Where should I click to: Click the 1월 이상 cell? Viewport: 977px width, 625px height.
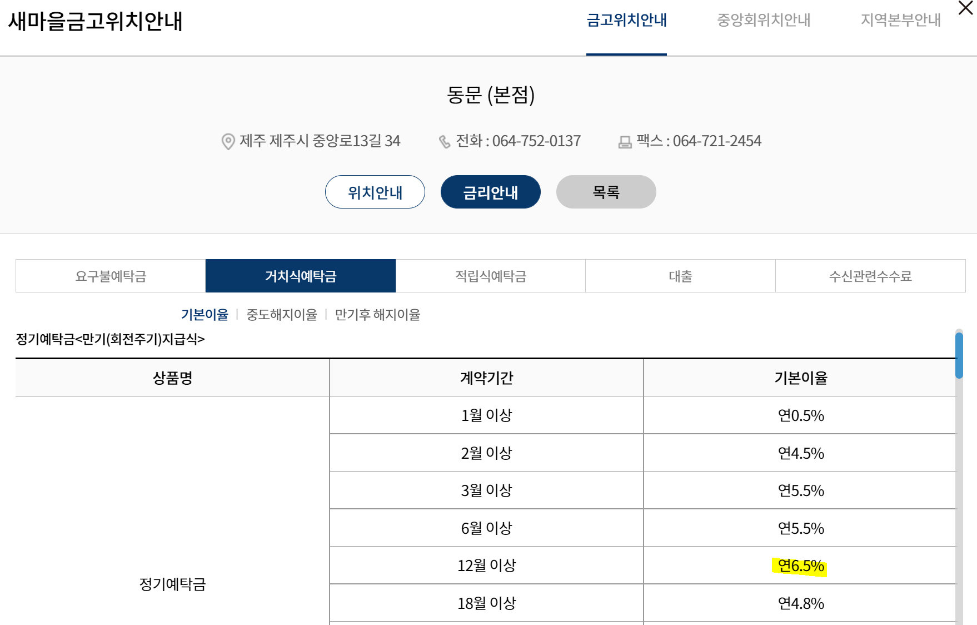486,415
